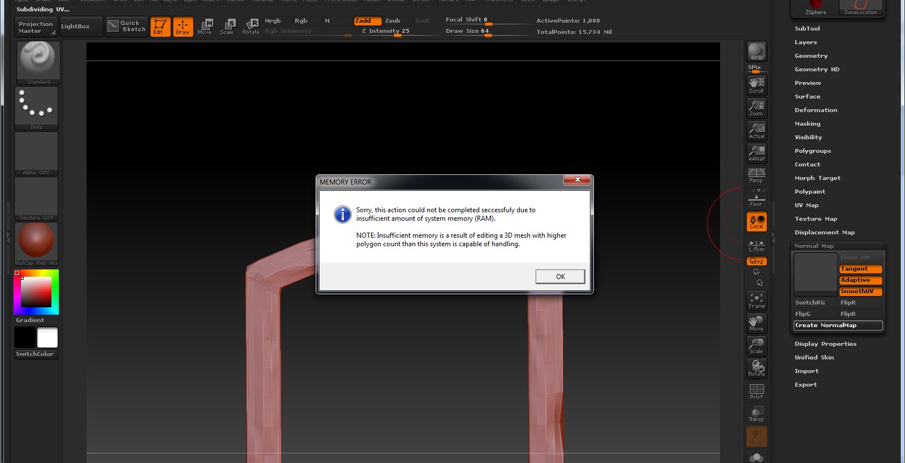The width and height of the screenshot is (905, 463).
Task: Toggle Adaptive normal map option
Action: [x=860, y=280]
